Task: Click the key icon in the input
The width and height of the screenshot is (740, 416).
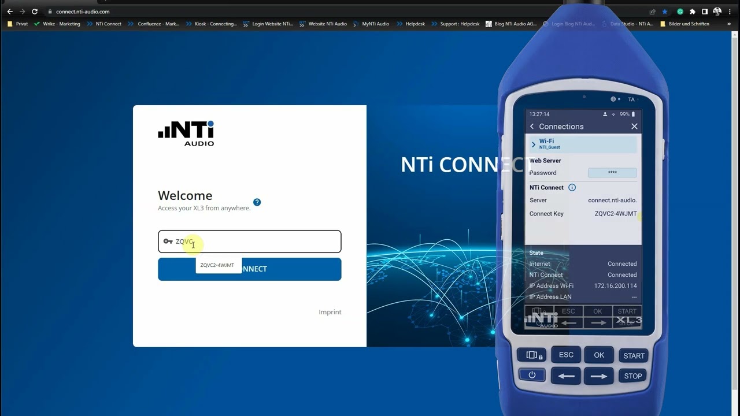Action: tap(168, 242)
